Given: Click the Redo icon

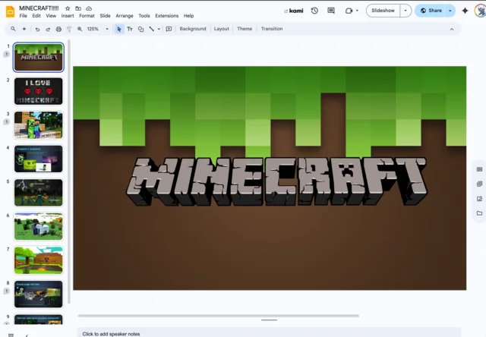Looking at the screenshot, I should tap(48, 29).
